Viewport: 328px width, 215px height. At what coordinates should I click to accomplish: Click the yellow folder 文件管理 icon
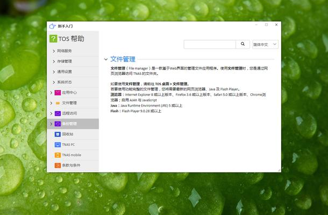point(58,103)
